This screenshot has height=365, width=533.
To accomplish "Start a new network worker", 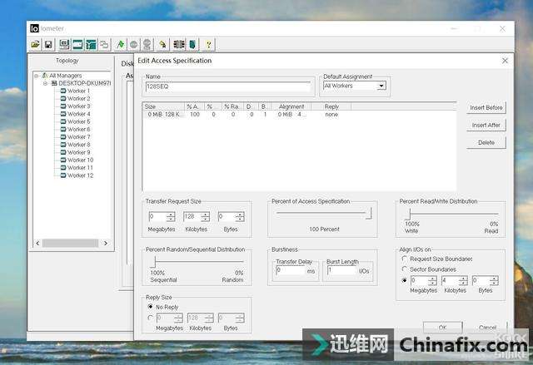I will point(91,44).
